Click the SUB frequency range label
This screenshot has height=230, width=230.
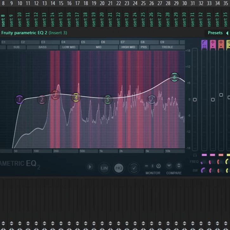click(x=16, y=47)
